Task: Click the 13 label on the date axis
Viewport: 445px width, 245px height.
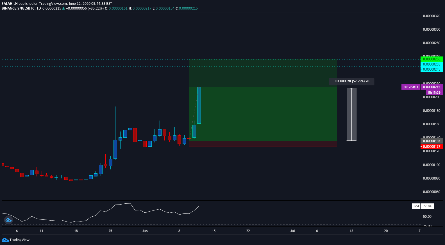Action: tap(351, 231)
